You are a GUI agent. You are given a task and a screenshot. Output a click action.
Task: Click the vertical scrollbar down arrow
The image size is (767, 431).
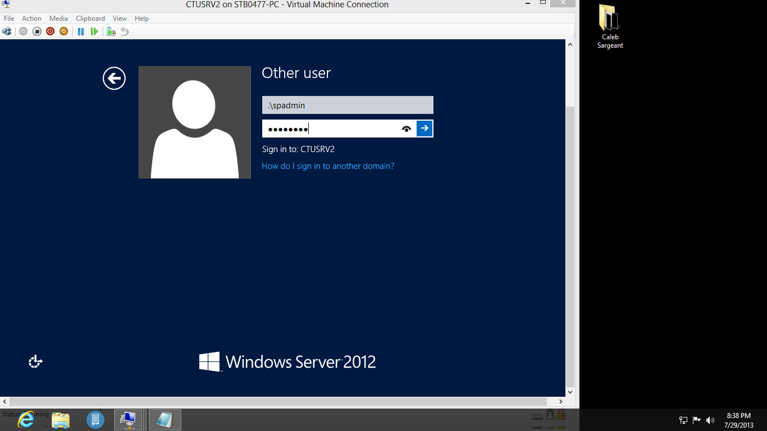[x=570, y=392]
